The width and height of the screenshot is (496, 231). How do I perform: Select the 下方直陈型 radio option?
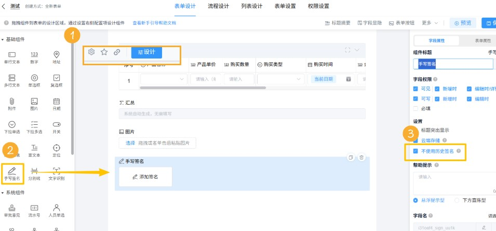click(457, 200)
